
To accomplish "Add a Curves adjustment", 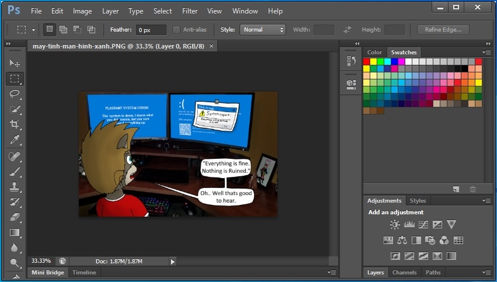I will 423,225.
